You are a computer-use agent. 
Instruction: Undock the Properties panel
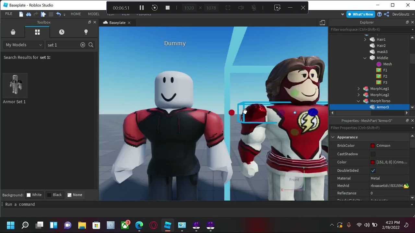407,120
